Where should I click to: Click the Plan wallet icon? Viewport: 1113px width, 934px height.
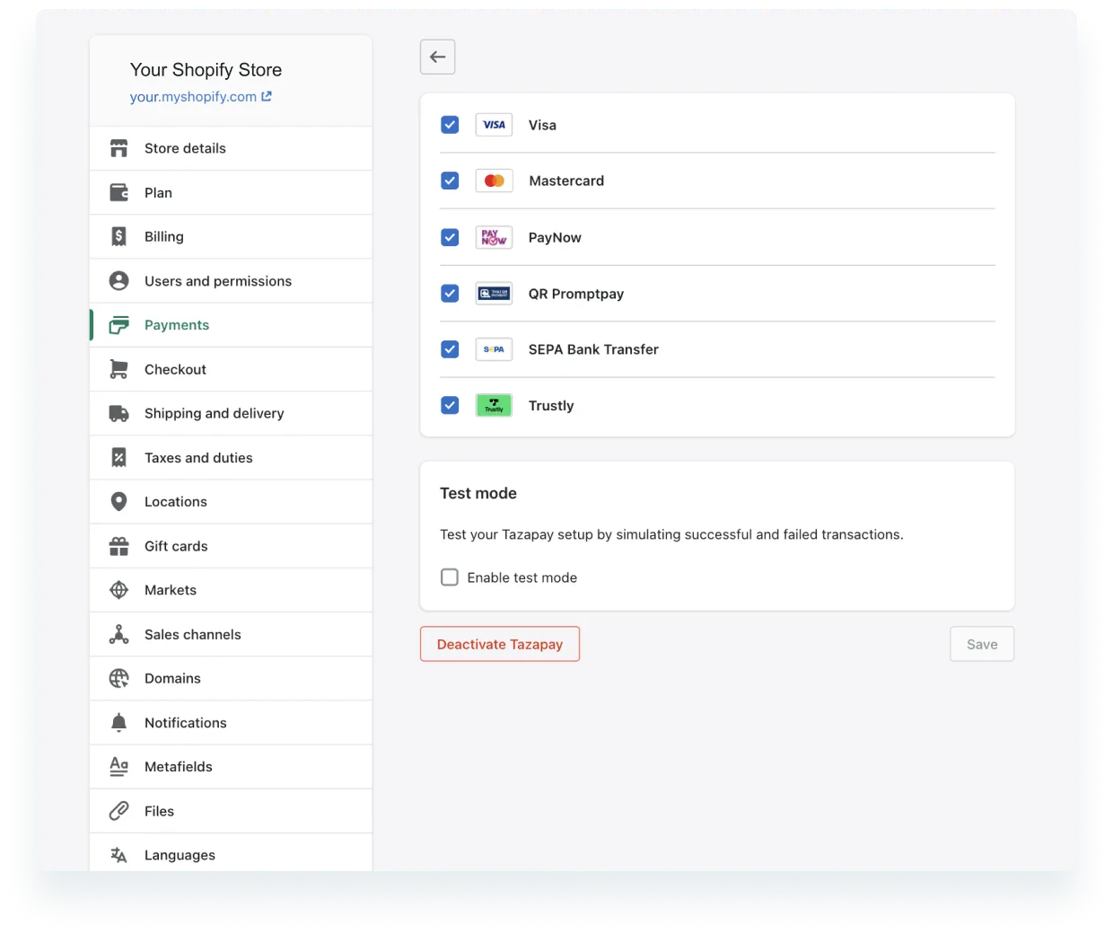[118, 192]
